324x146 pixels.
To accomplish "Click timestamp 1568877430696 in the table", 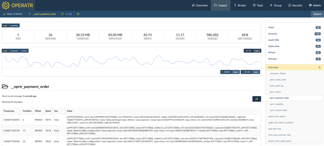I will 12,141.
